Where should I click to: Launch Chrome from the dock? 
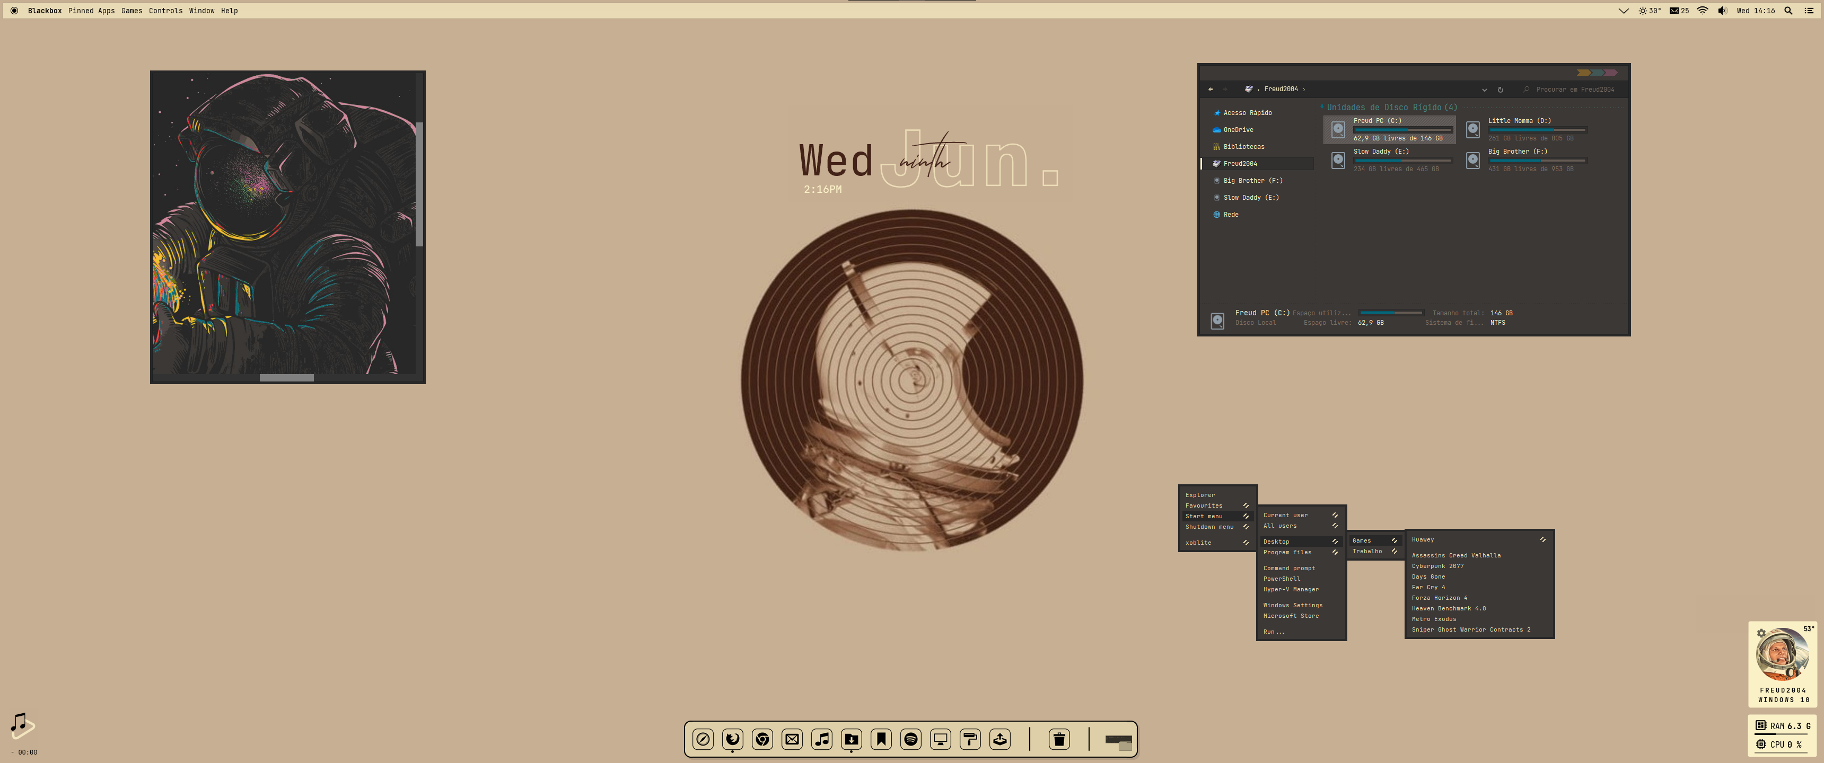pos(762,739)
